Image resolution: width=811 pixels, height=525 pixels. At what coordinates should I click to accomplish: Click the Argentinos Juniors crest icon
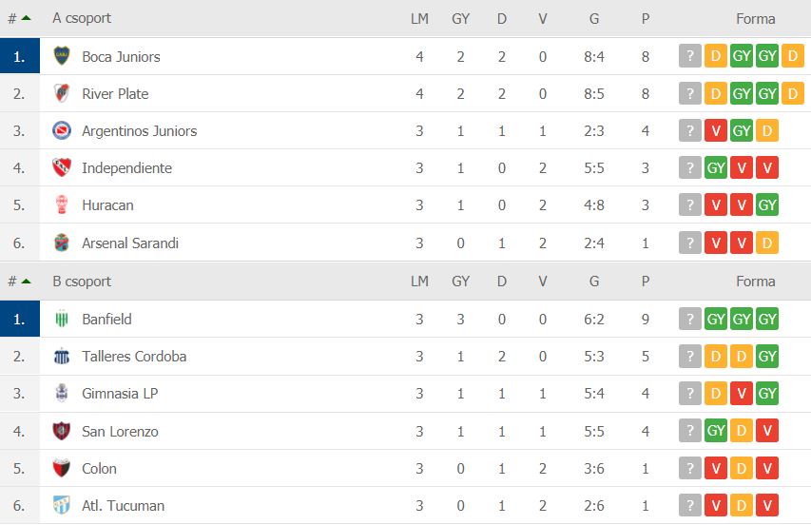[x=62, y=130]
